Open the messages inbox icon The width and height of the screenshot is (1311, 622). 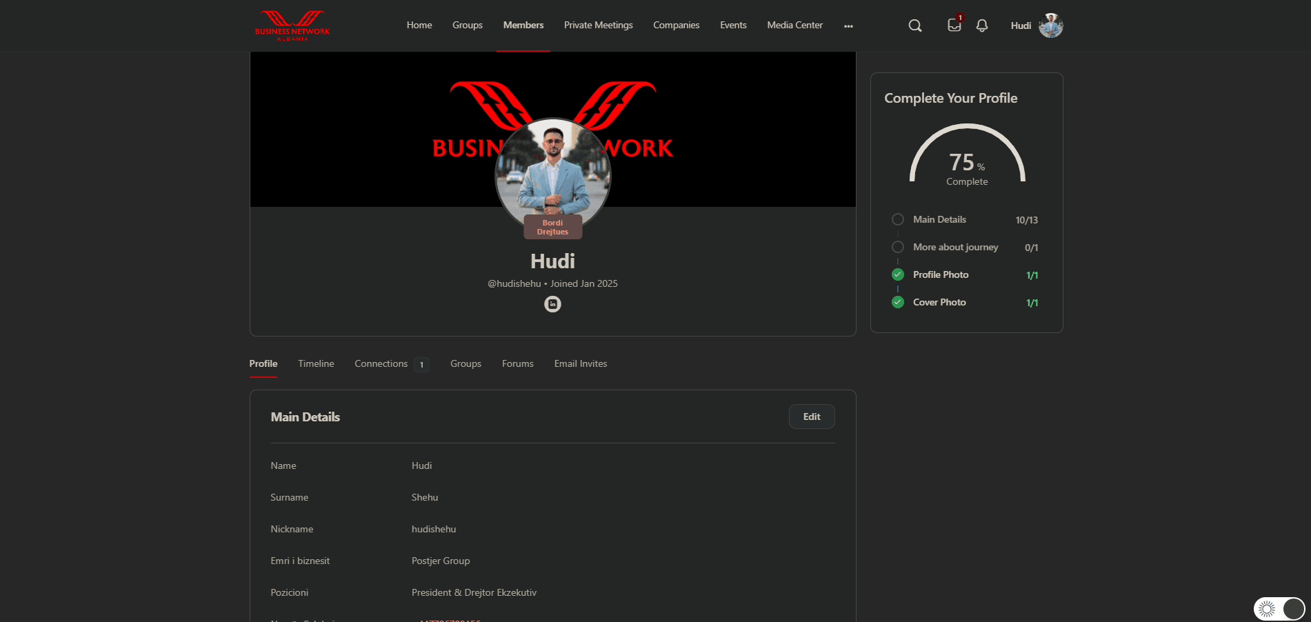pyautogui.click(x=954, y=25)
